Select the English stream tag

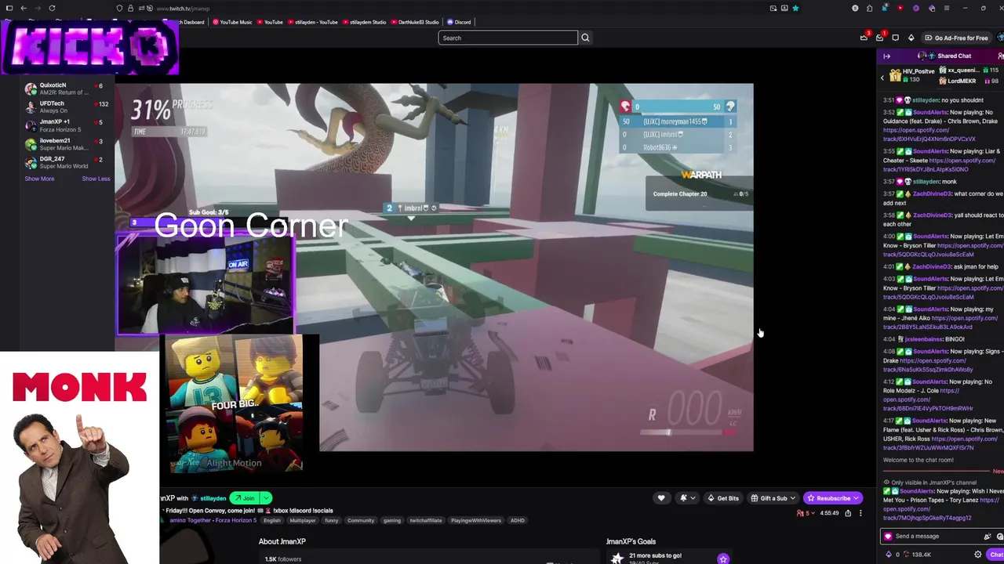271,520
